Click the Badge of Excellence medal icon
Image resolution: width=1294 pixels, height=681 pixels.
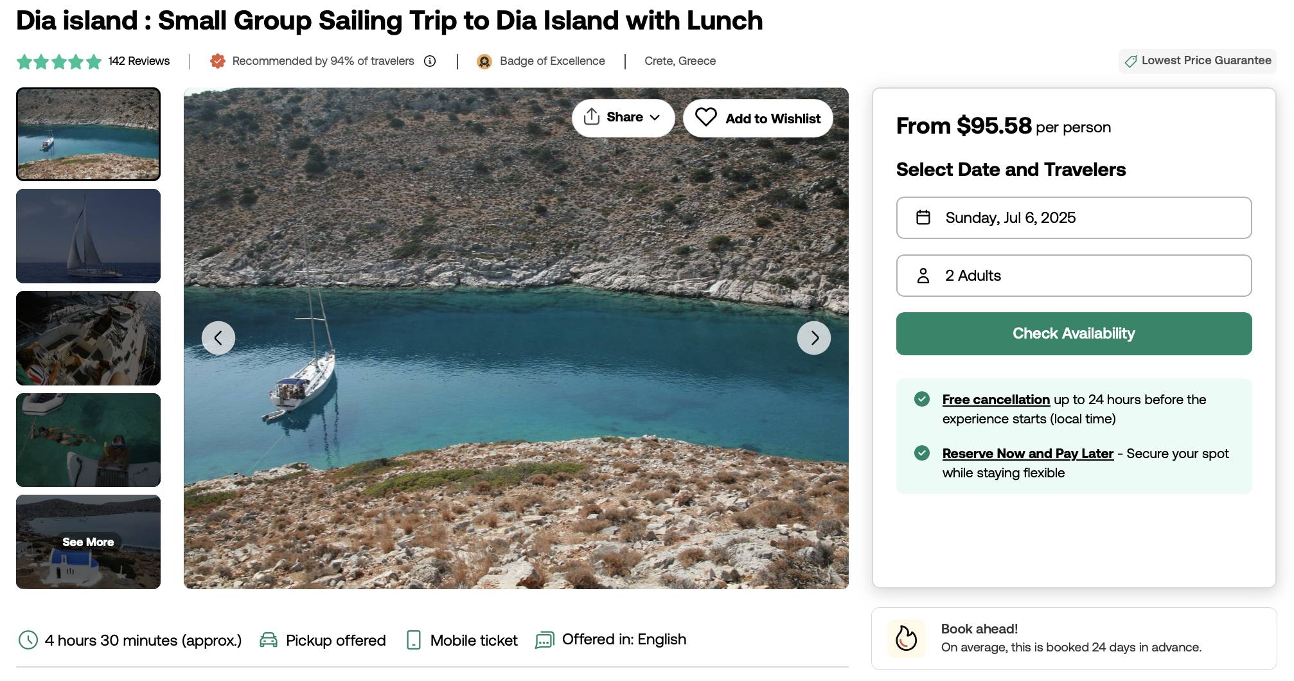point(484,61)
